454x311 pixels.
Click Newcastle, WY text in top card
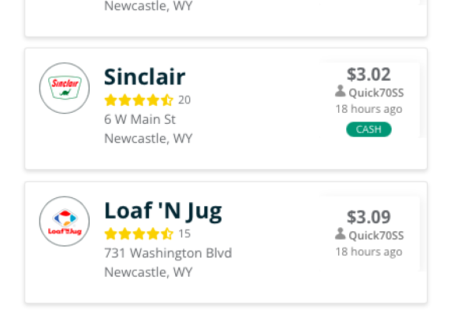coord(148,6)
